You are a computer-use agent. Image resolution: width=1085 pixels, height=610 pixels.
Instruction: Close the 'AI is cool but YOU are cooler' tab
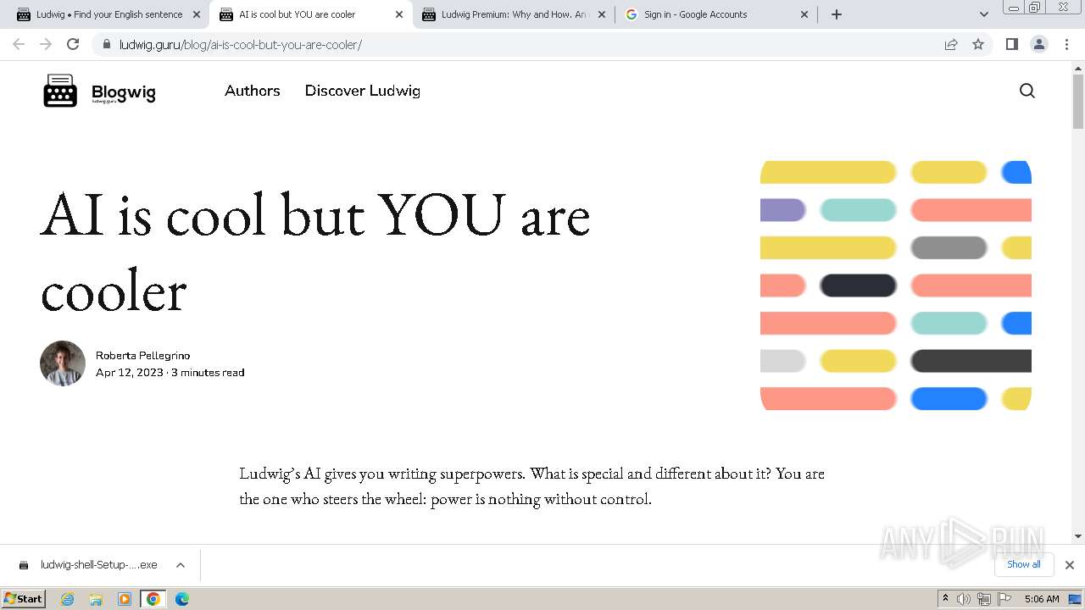click(x=399, y=14)
